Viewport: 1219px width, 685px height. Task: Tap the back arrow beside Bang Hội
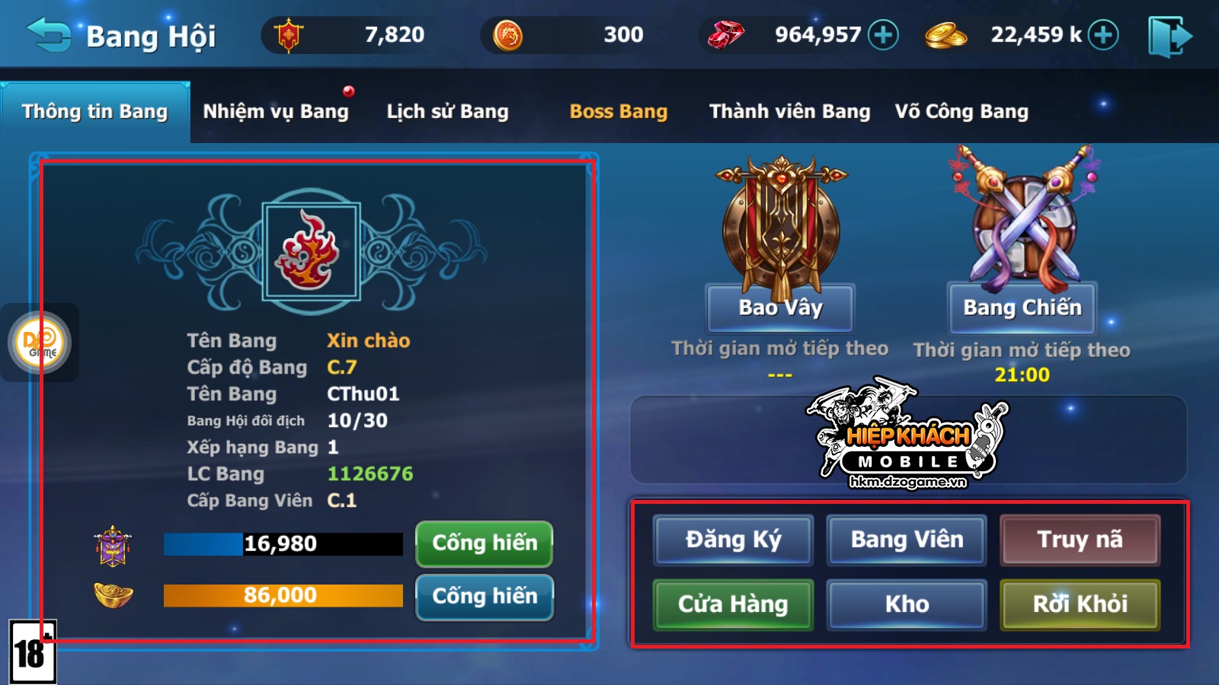[x=48, y=35]
